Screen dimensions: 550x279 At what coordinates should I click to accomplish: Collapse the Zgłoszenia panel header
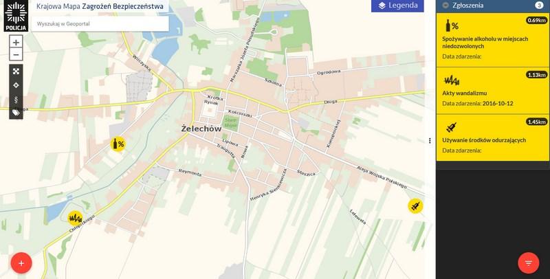[445, 5]
